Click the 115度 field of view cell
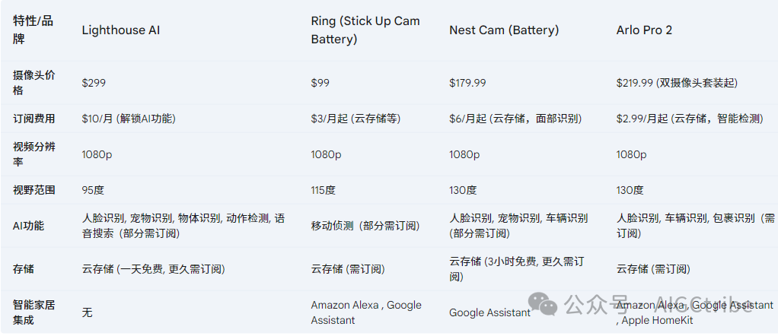 tap(323, 190)
